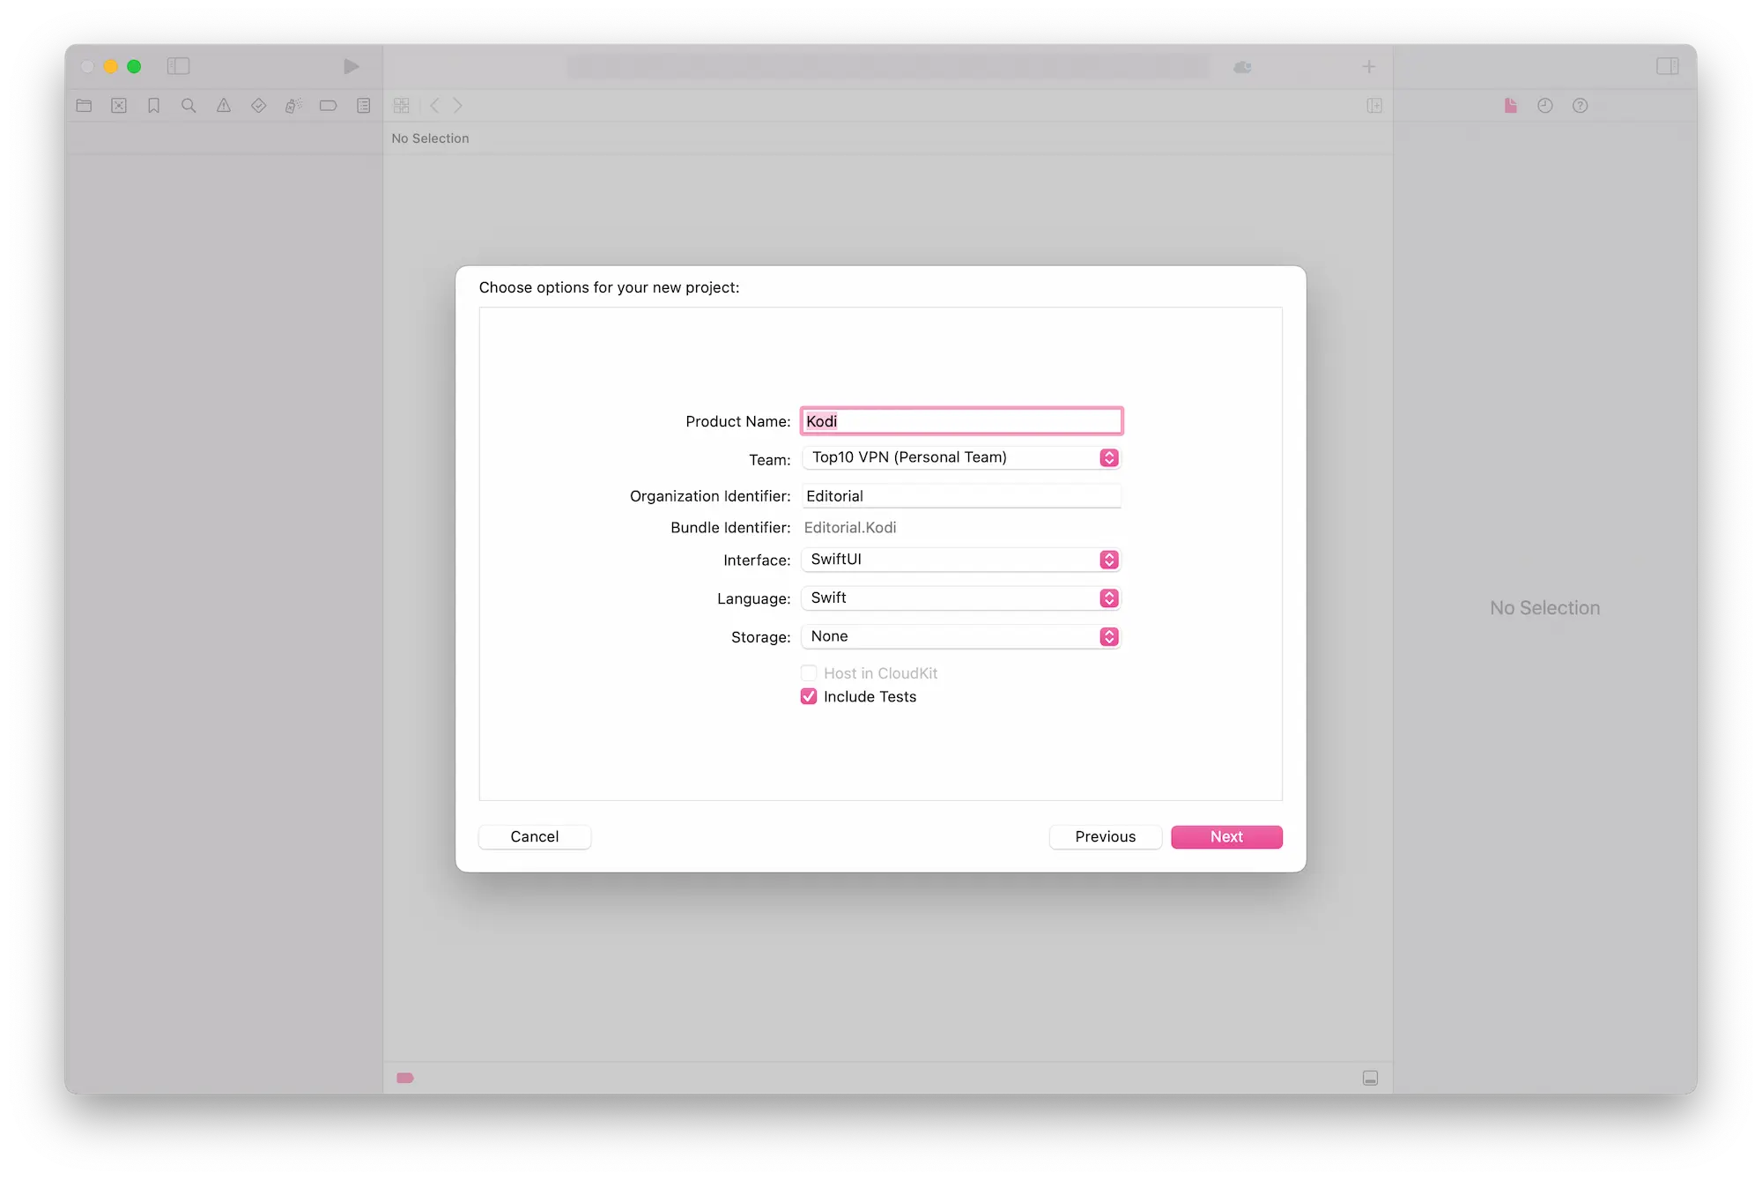Click the run/play button in toolbar
The image size is (1762, 1180).
pos(347,66)
